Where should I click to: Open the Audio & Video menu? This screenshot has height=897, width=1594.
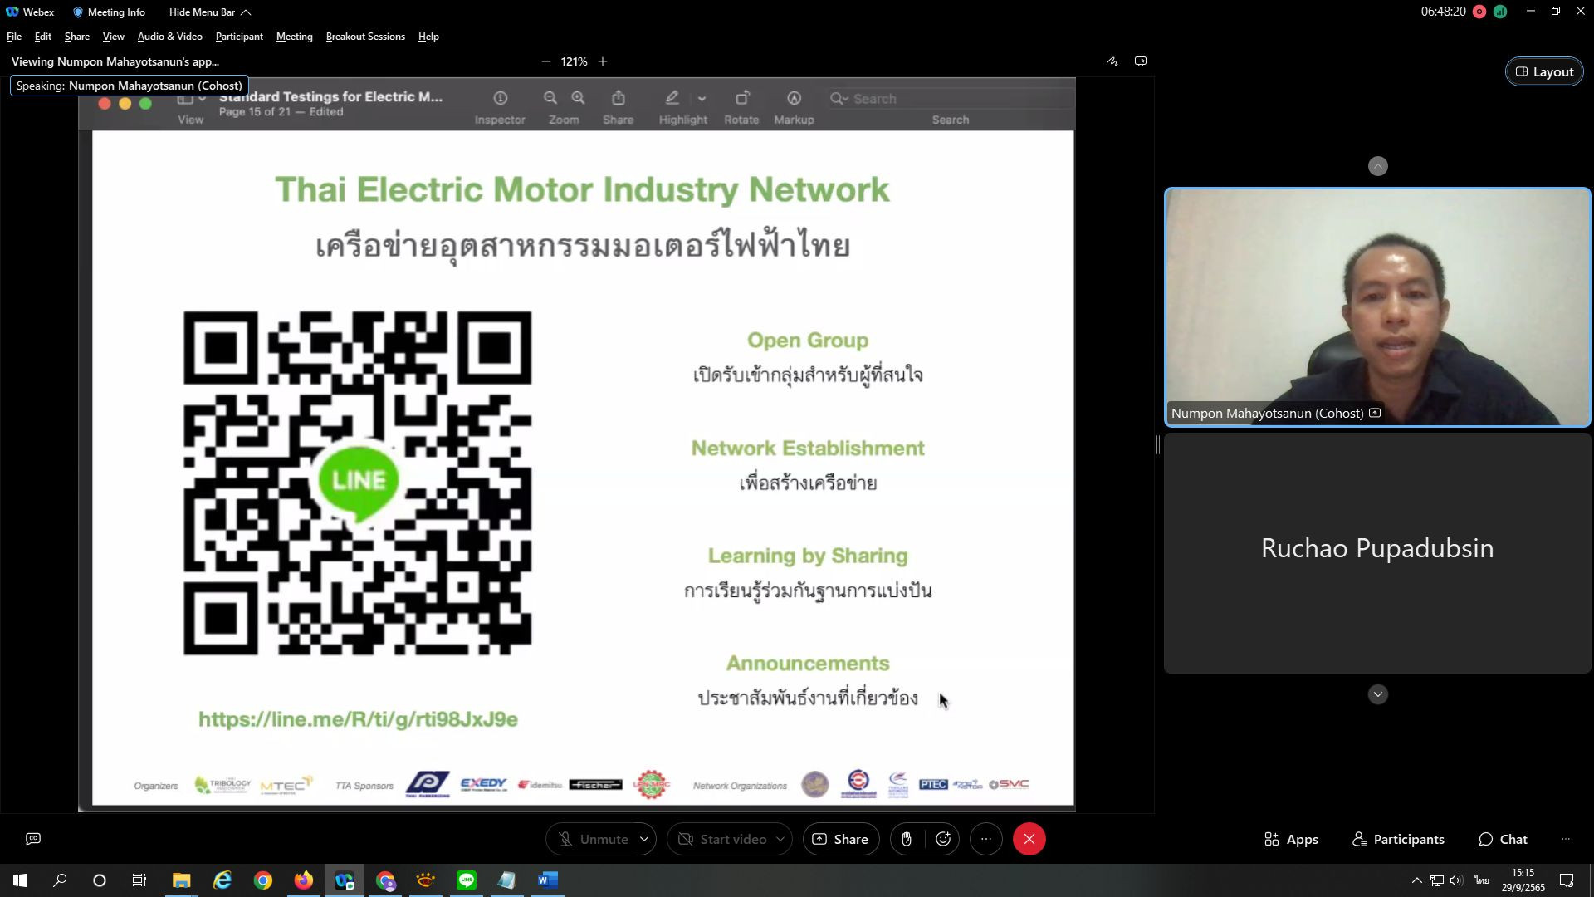pyautogui.click(x=170, y=37)
